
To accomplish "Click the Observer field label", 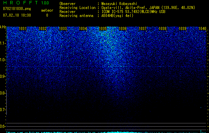I will coord(67,4).
